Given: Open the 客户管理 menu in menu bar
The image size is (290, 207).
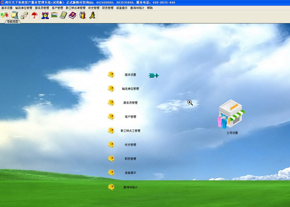Looking at the screenshot, I should 57,8.
